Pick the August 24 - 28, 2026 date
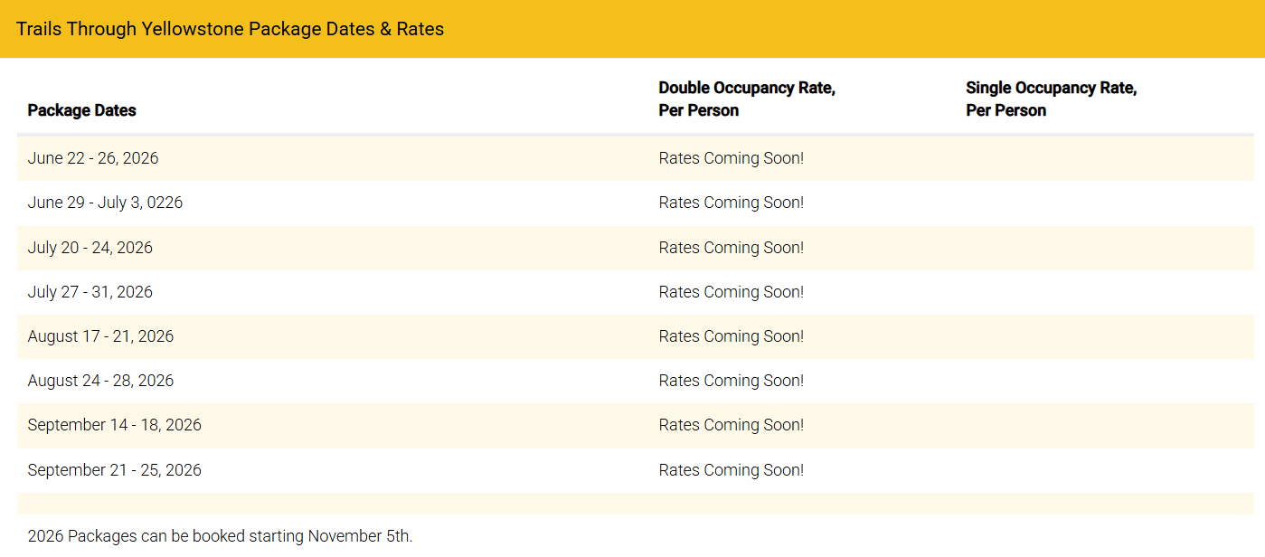This screenshot has width=1265, height=557. point(100,381)
